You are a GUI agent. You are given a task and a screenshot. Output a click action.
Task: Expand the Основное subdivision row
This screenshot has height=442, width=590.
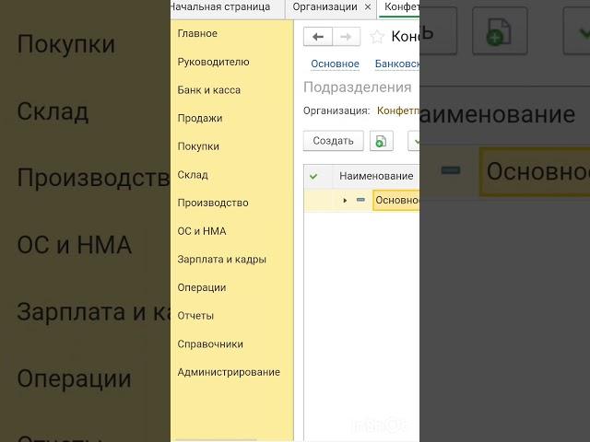(x=345, y=201)
